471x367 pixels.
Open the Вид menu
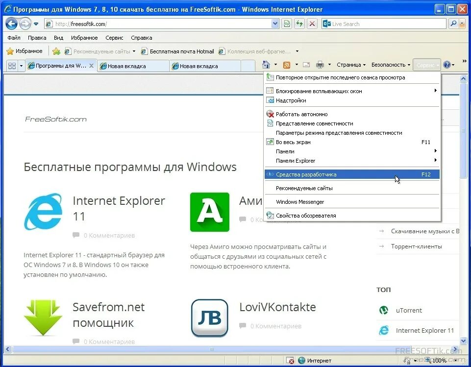click(x=59, y=38)
